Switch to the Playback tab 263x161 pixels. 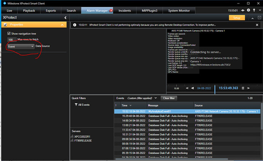[29, 11]
